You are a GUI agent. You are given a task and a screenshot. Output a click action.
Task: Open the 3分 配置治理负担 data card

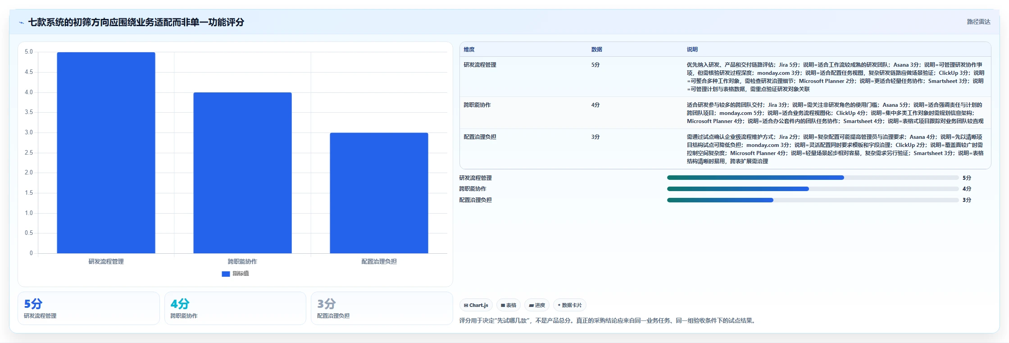pos(382,308)
